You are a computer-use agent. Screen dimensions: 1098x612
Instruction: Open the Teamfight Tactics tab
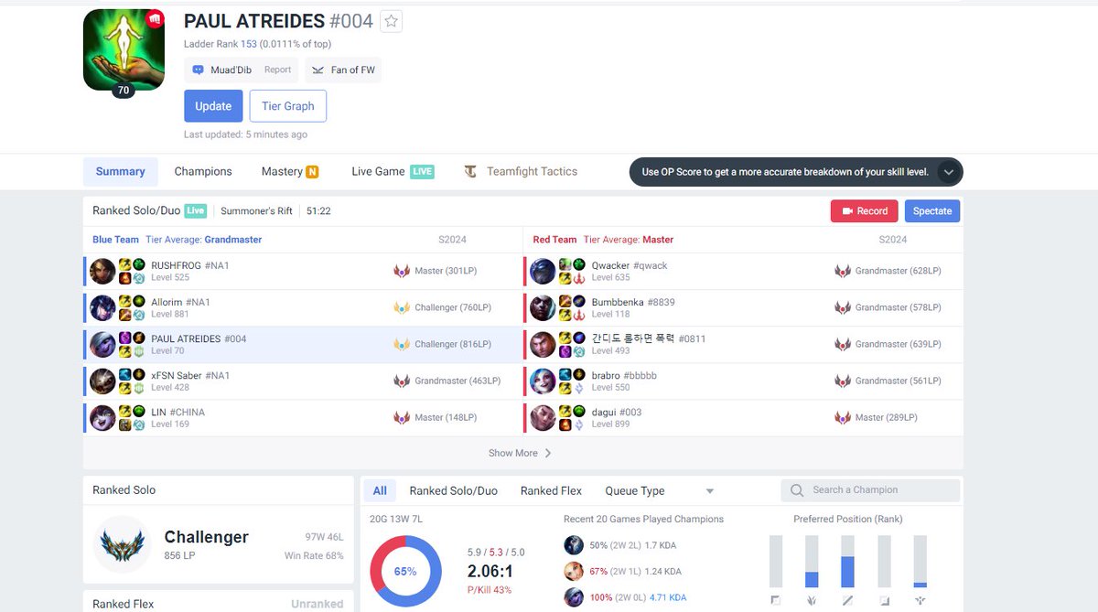tap(521, 171)
